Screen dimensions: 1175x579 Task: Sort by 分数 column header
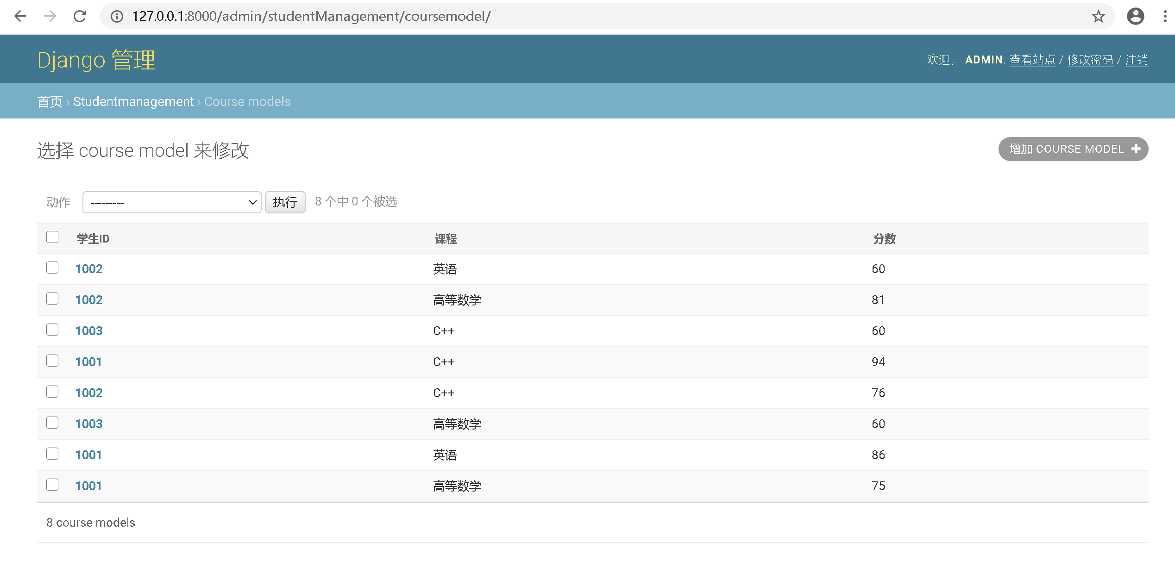pyautogui.click(x=884, y=239)
